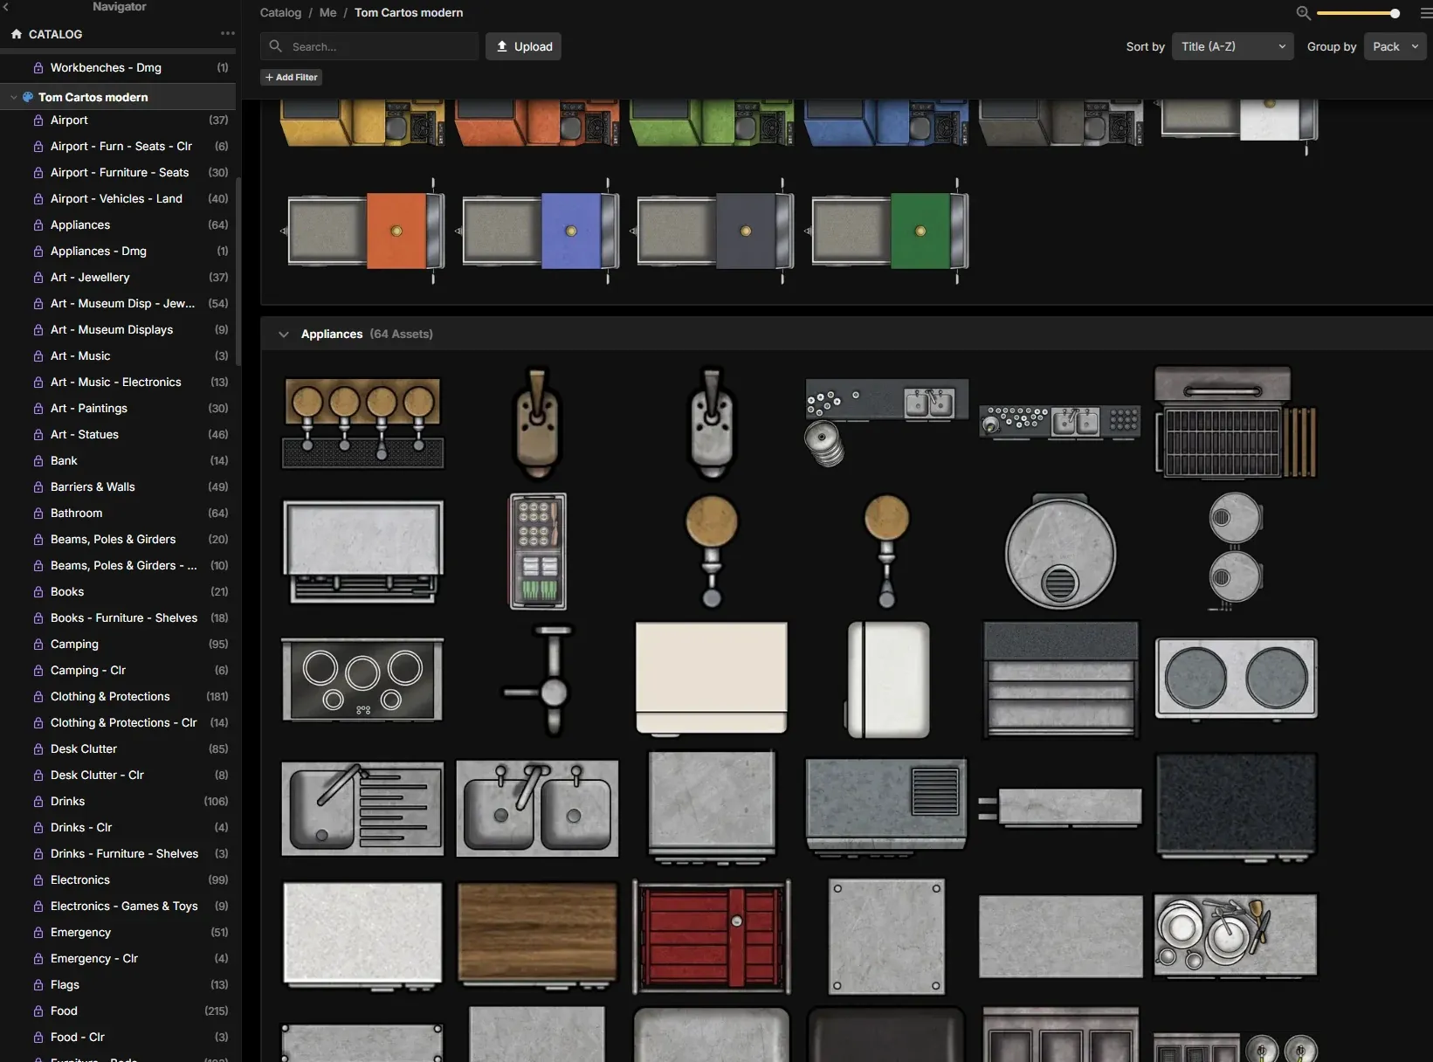Collapse the Appliances asset group
1433x1062 pixels.
tap(284, 334)
